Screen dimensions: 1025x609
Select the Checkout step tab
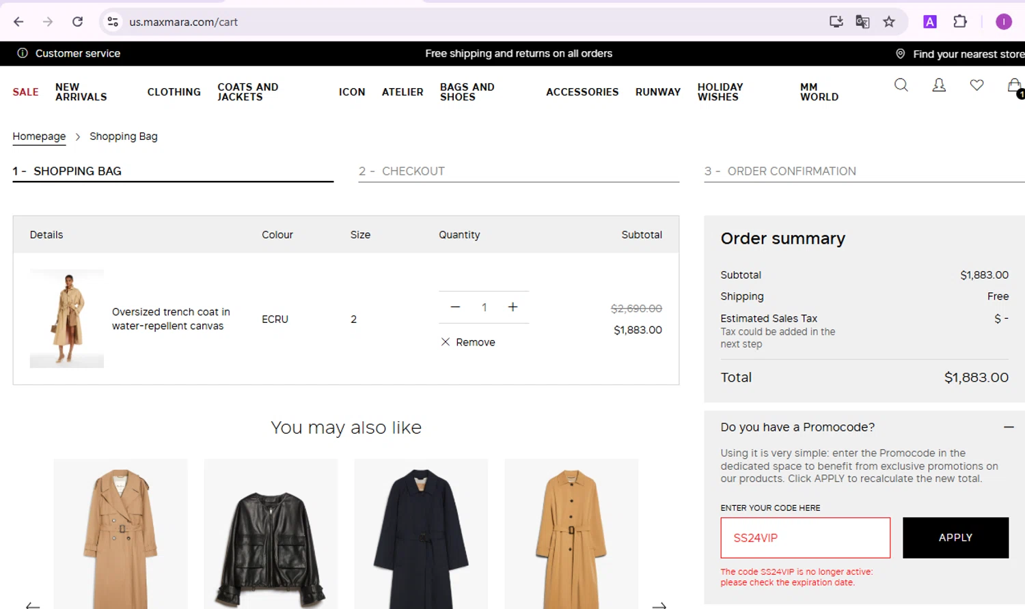point(519,171)
